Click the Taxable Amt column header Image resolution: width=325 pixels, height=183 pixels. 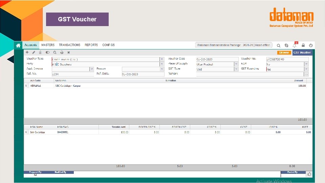[118, 127]
